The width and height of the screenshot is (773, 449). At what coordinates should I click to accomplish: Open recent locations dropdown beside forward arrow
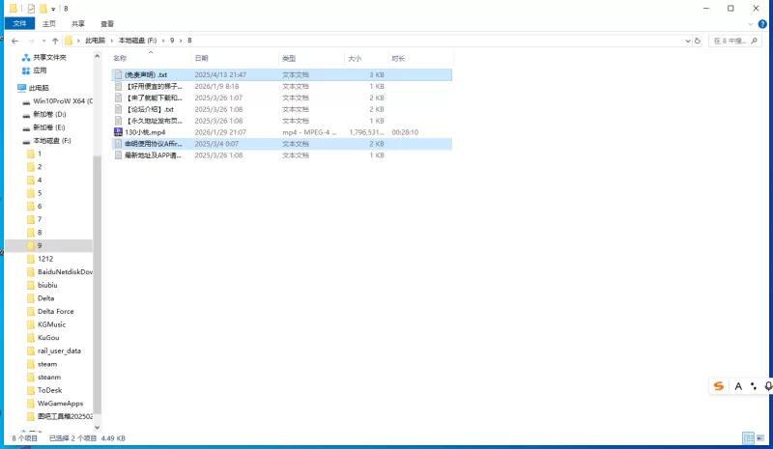[x=43, y=41]
